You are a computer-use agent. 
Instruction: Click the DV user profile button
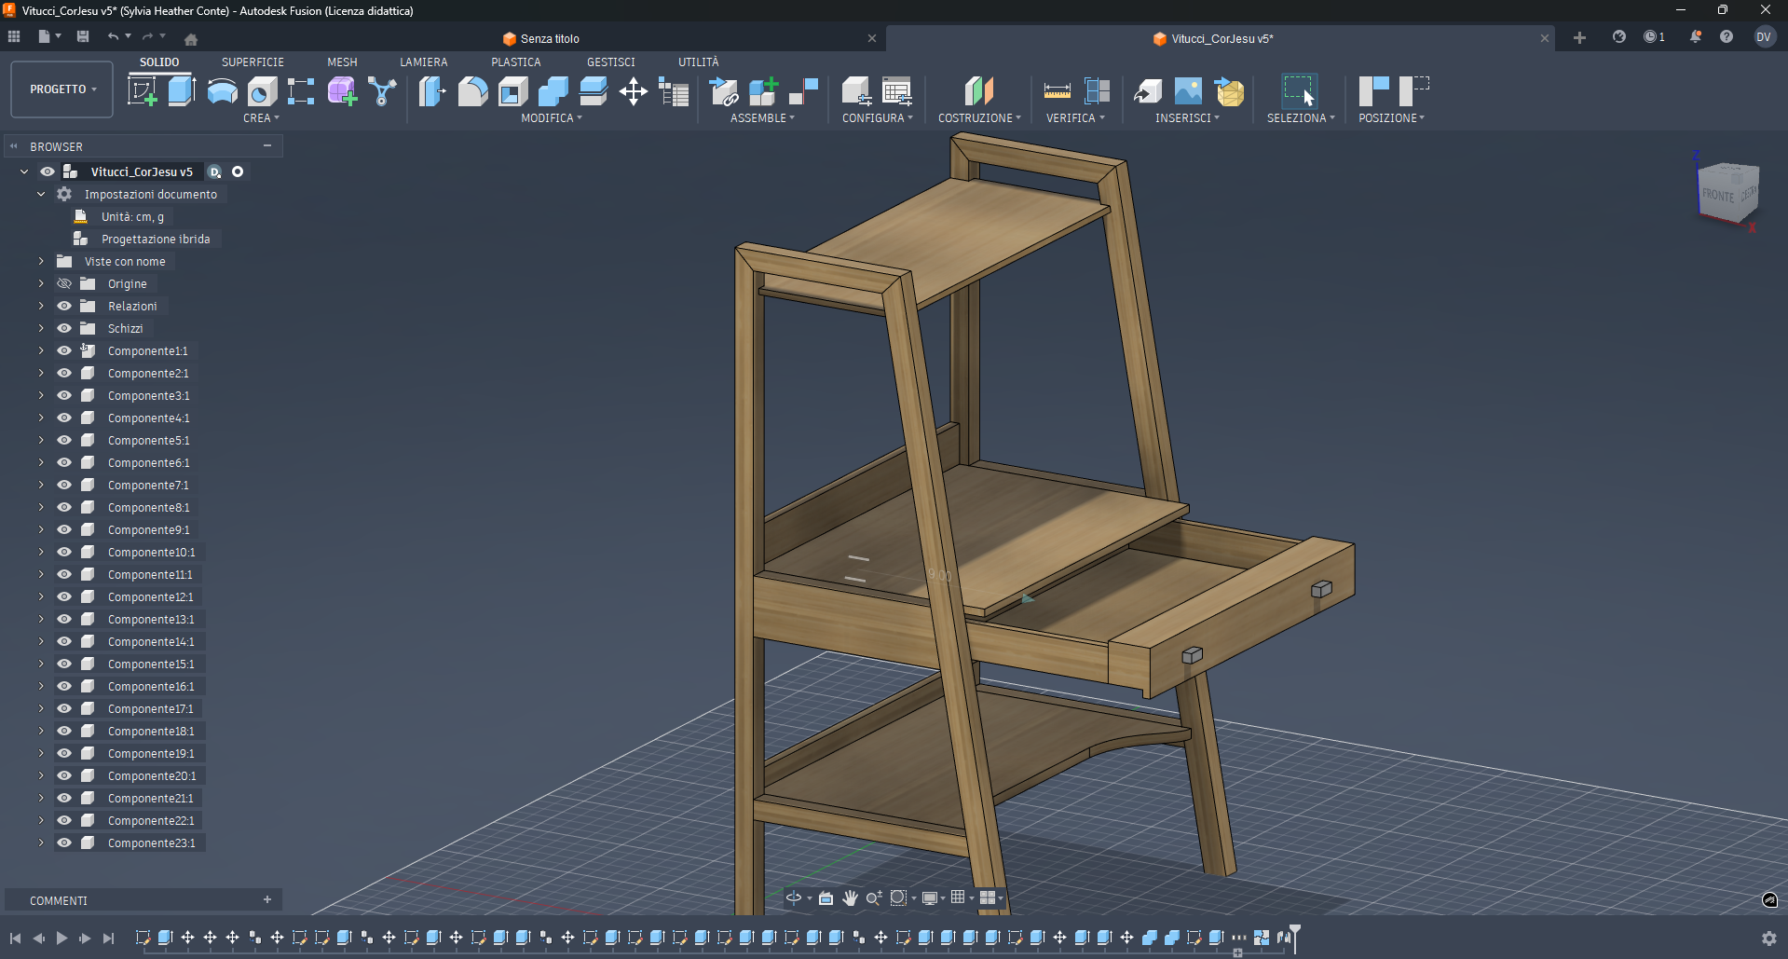point(1763,37)
